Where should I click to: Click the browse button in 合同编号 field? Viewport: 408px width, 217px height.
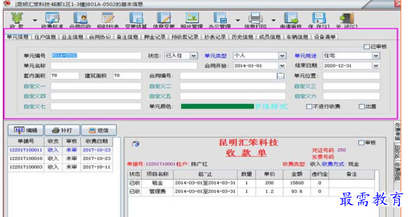280,76
